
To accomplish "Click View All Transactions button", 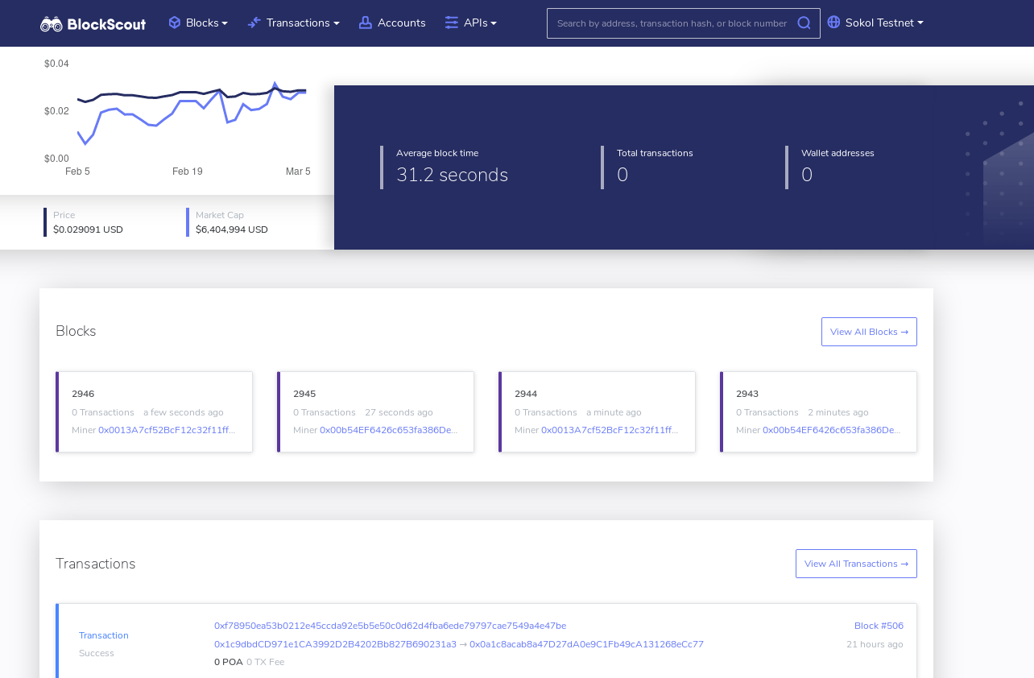I will tap(856, 564).
